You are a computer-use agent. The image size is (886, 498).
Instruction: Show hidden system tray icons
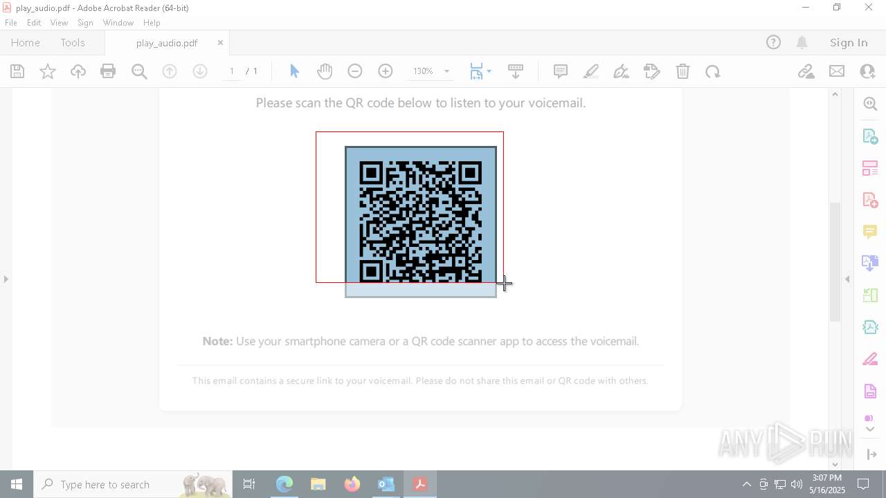(746, 484)
